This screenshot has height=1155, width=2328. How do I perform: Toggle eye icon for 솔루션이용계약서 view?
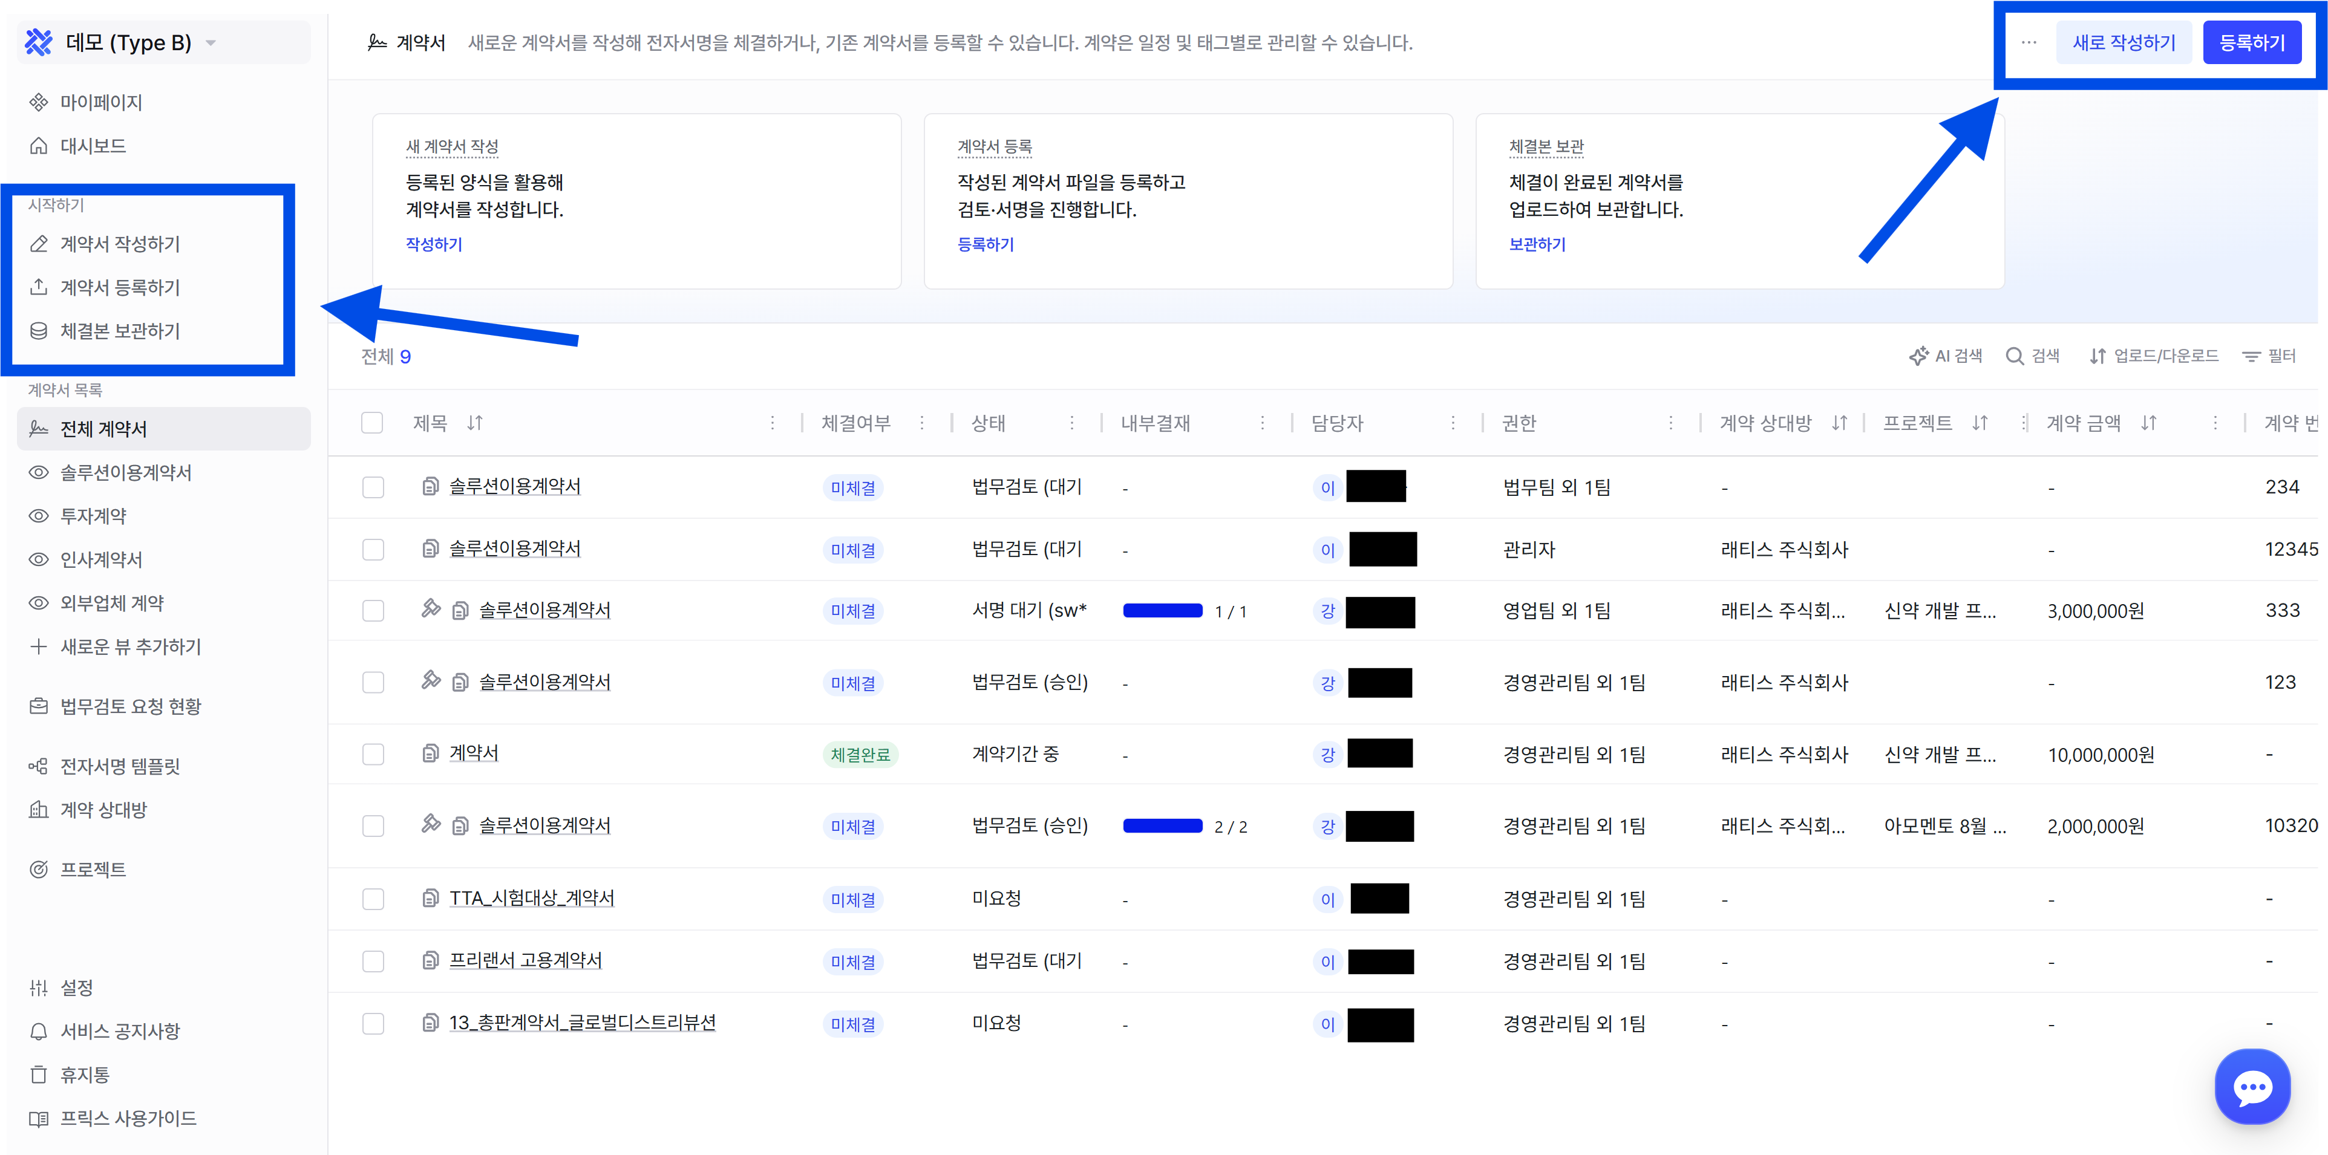click(x=38, y=472)
